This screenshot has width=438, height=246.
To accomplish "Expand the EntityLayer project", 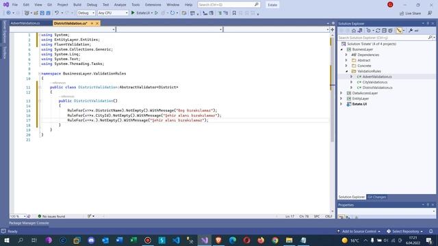I will (342, 98).
